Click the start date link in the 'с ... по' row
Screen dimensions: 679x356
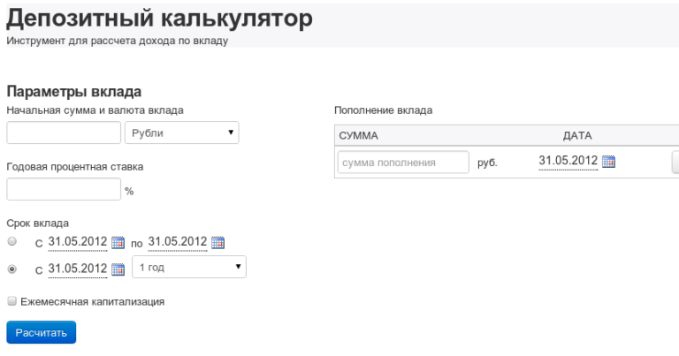point(78,242)
